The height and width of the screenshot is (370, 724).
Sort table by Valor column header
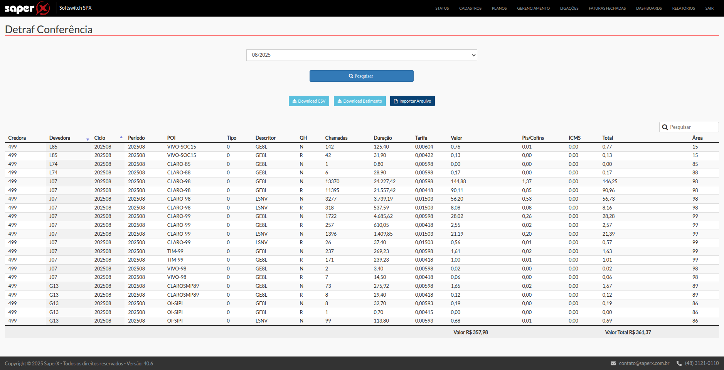point(456,138)
